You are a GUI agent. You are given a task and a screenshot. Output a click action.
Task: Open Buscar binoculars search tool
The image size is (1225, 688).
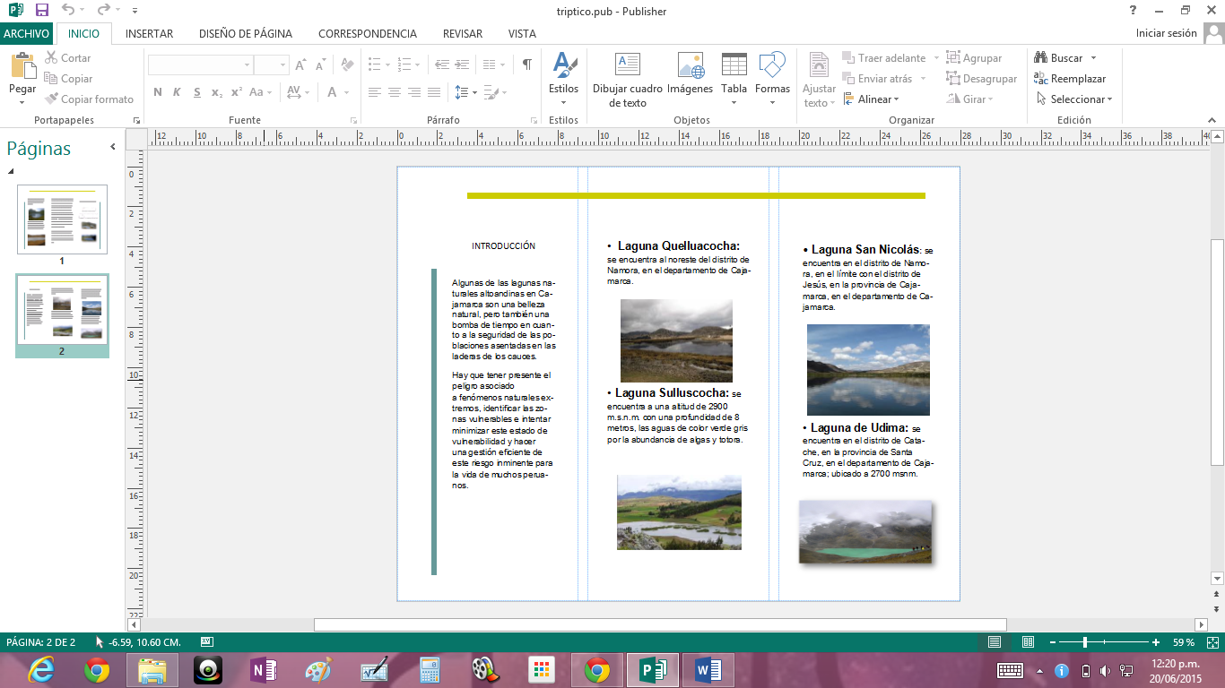1041,58
